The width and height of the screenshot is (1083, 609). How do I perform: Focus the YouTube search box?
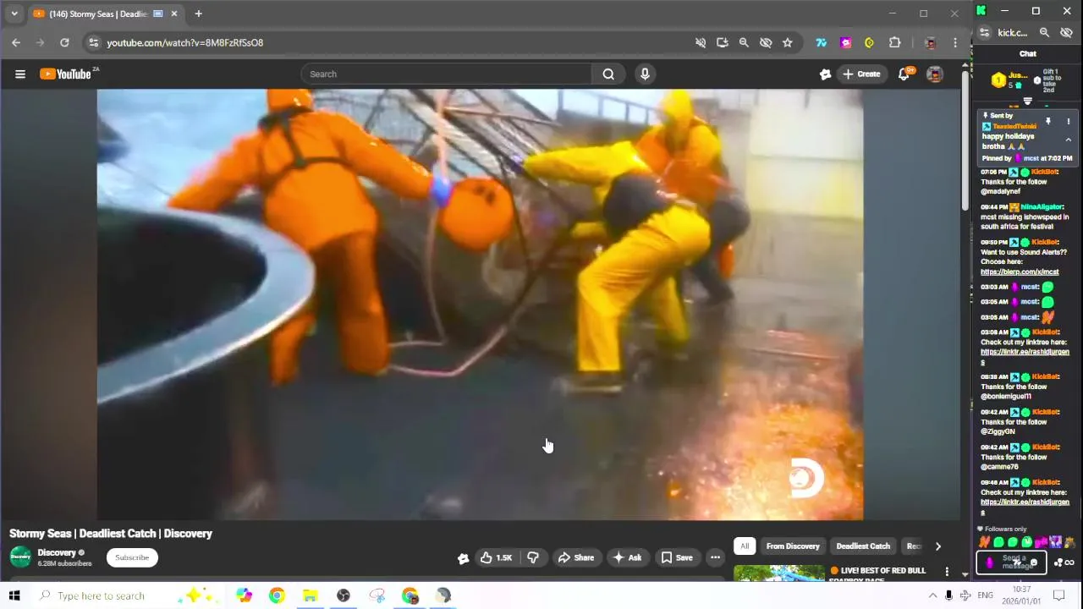(x=447, y=74)
